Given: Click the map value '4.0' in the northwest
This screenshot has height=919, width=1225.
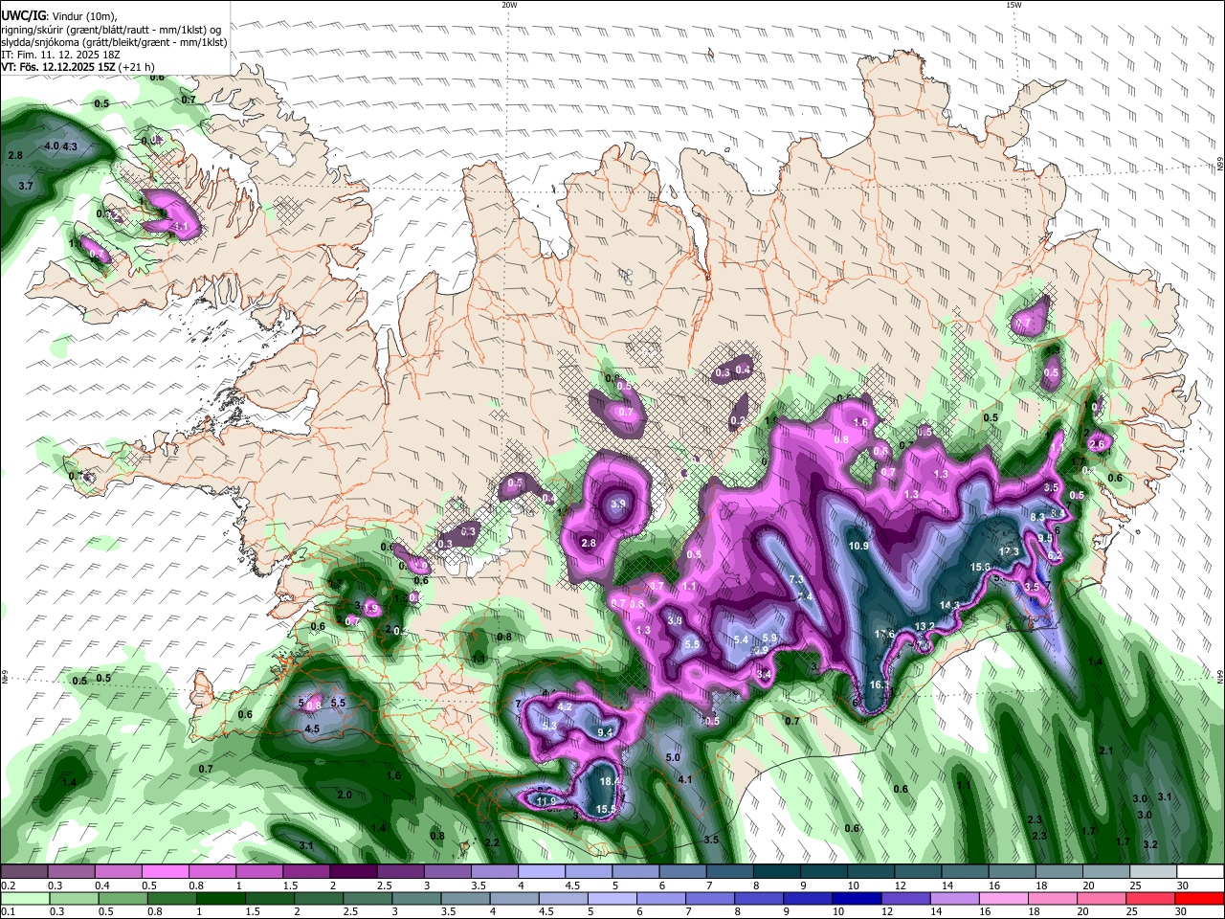Looking at the screenshot, I should tap(52, 146).
